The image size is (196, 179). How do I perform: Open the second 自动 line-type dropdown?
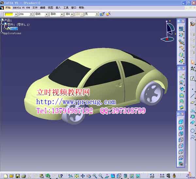tap(62, 14)
